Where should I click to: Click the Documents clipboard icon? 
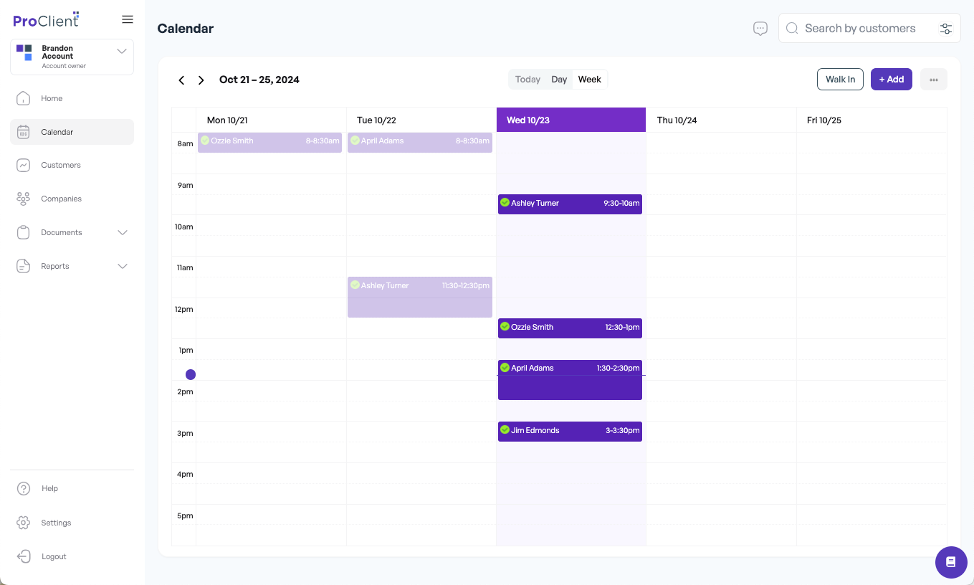[24, 232]
